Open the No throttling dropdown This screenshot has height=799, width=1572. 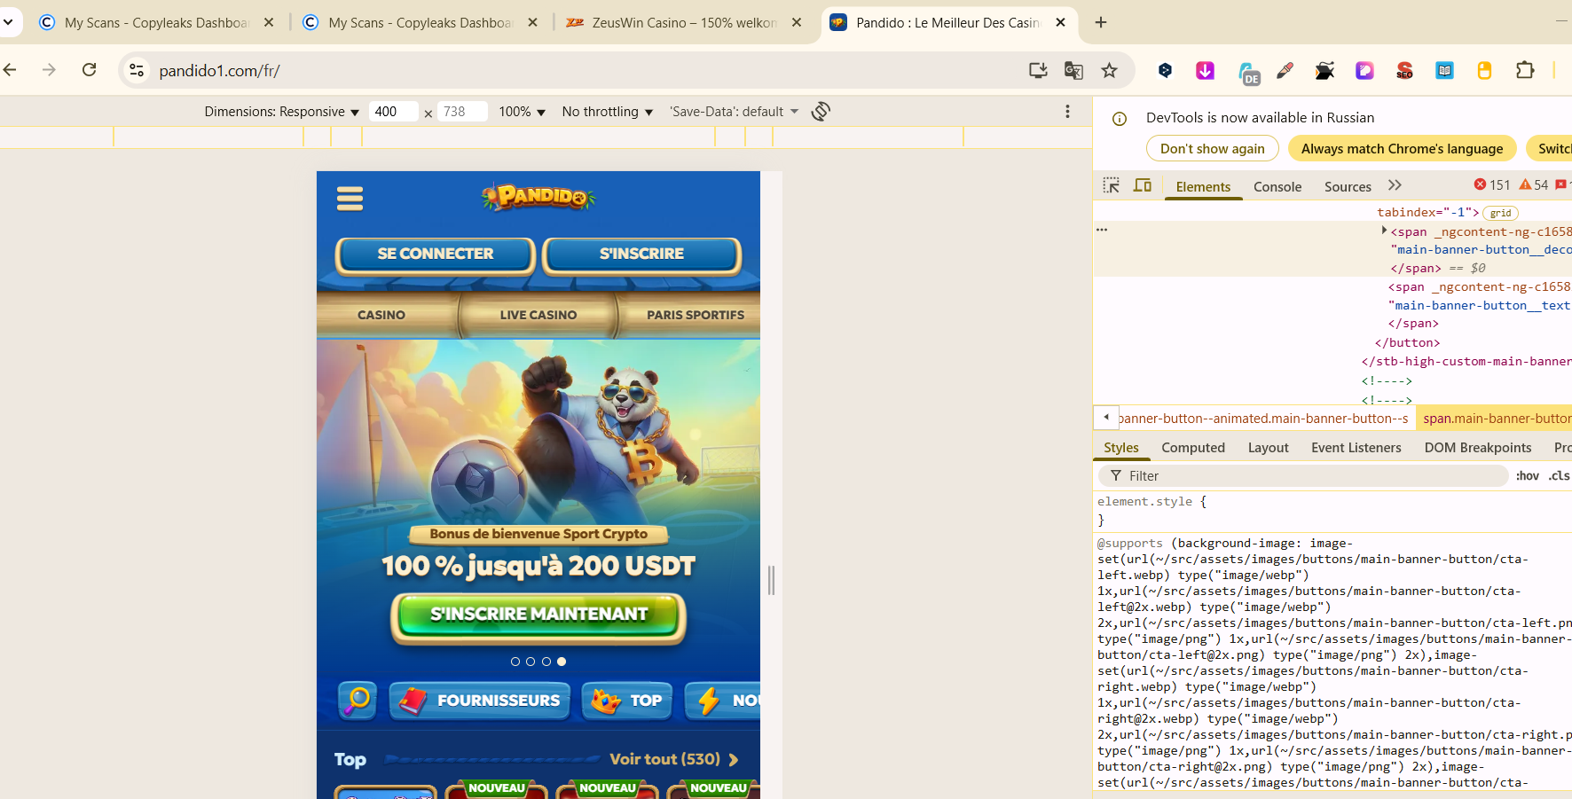click(607, 112)
